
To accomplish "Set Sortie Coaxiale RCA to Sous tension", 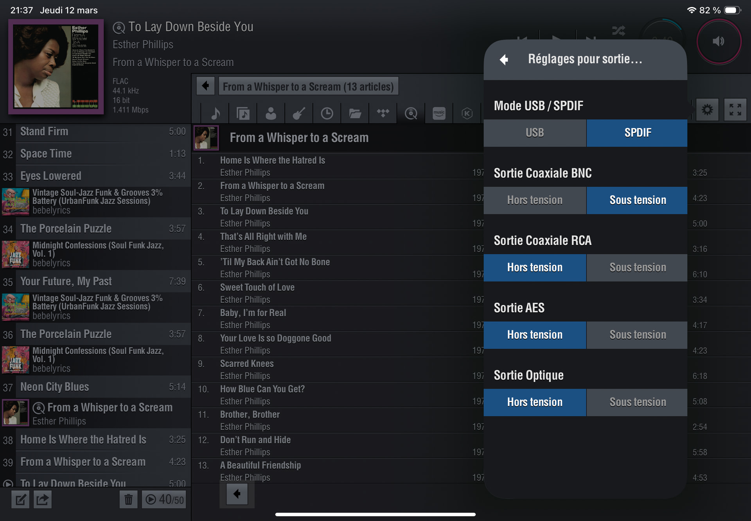I will point(637,268).
